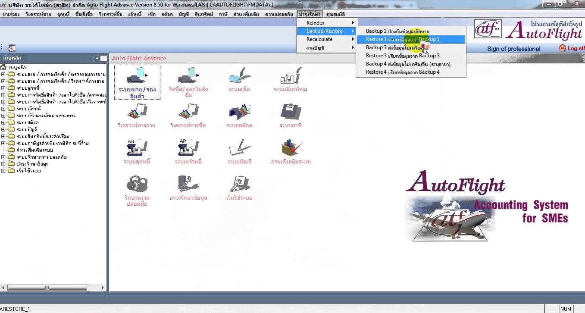585x313 pixels.
Task: Open the เช็ค menu
Action: 151,14
